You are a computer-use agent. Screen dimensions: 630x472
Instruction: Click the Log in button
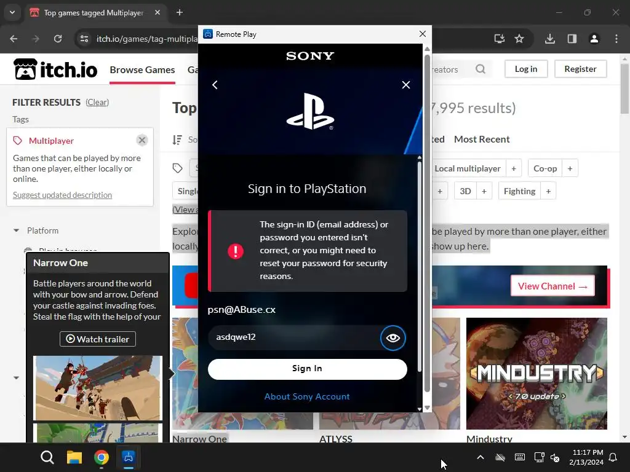click(x=526, y=69)
